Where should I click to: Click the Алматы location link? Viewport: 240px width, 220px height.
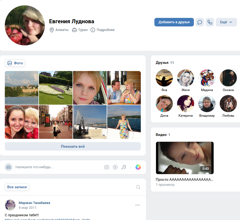[x=62, y=30]
